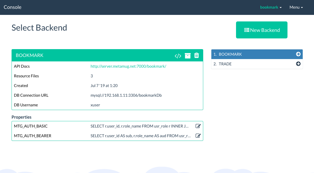This screenshot has height=173, width=314.
Task: Click the archive box icon in BOOKMARK header
Action: click(x=188, y=56)
